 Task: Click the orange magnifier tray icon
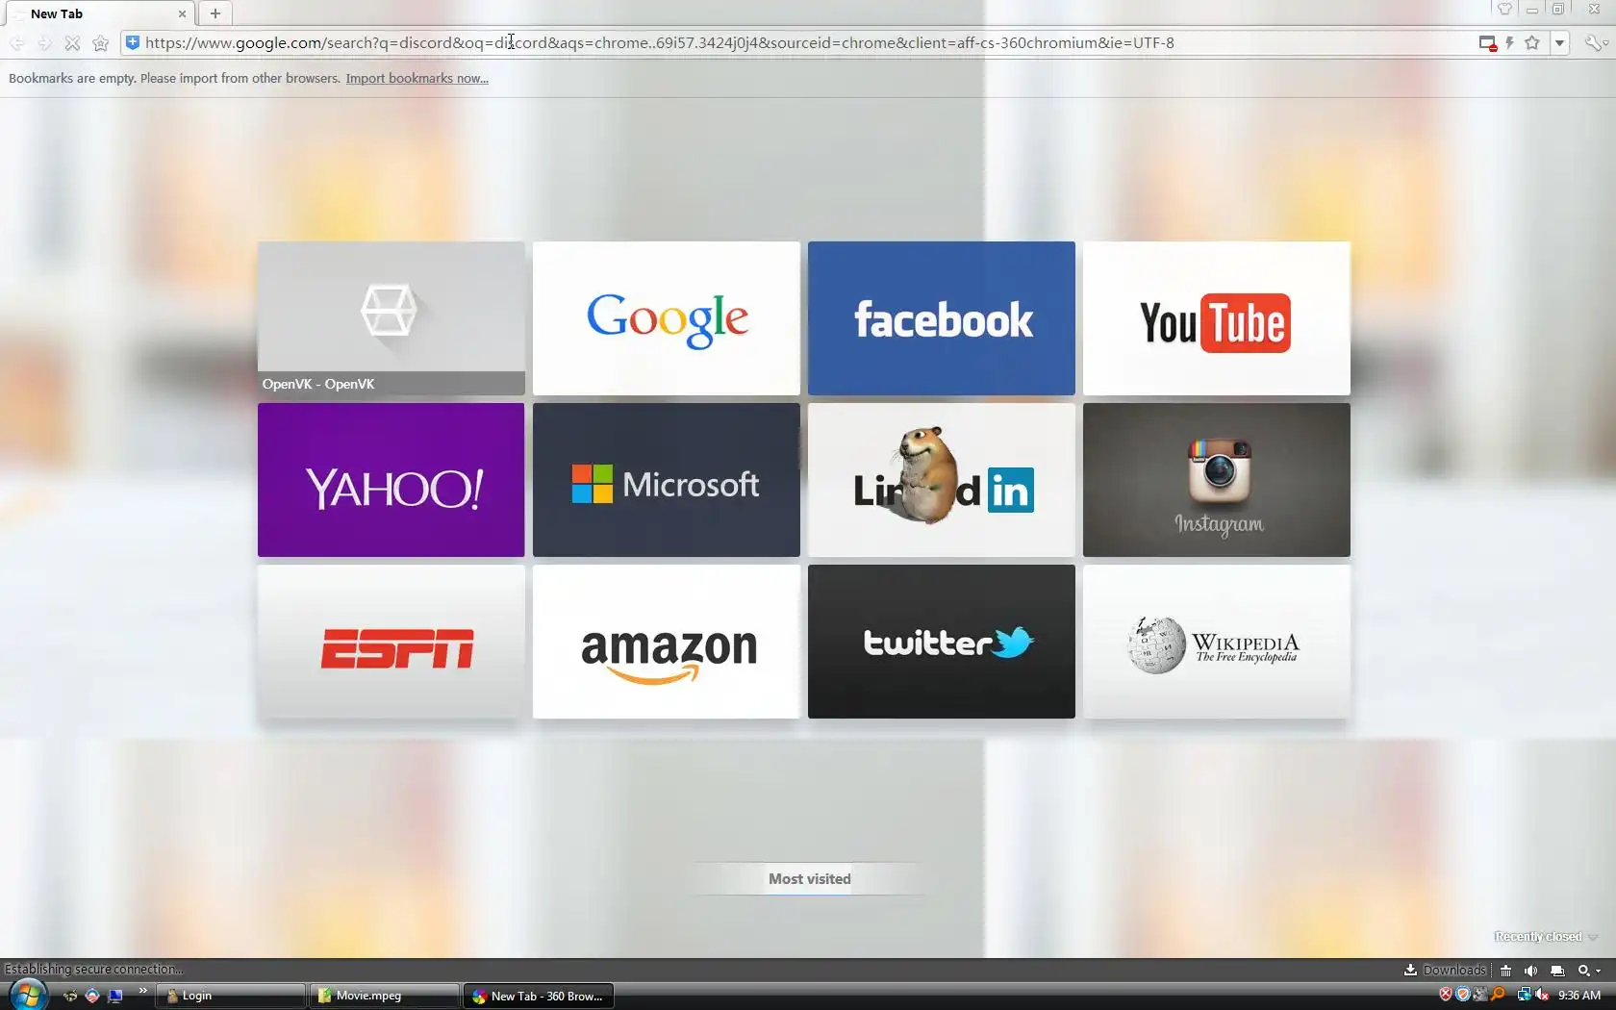point(1498,995)
